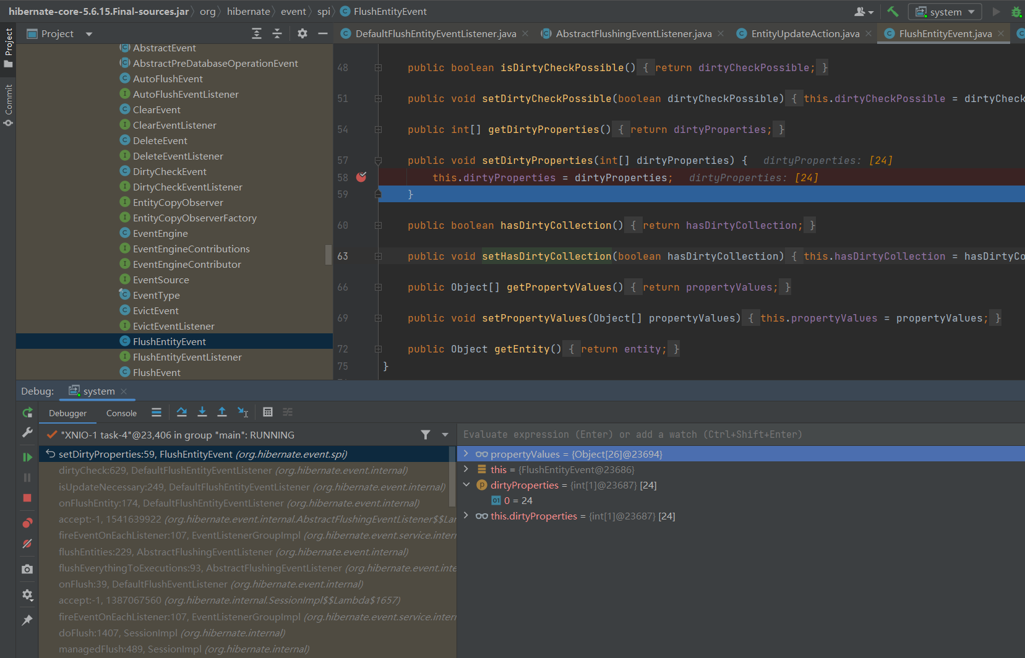Resume program in the debugger
The width and height of the screenshot is (1025, 658).
[27, 457]
